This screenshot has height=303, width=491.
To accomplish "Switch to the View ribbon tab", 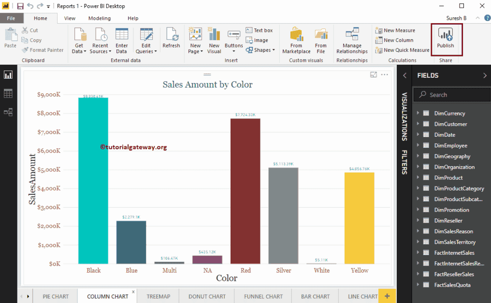I will [x=70, y=18].
